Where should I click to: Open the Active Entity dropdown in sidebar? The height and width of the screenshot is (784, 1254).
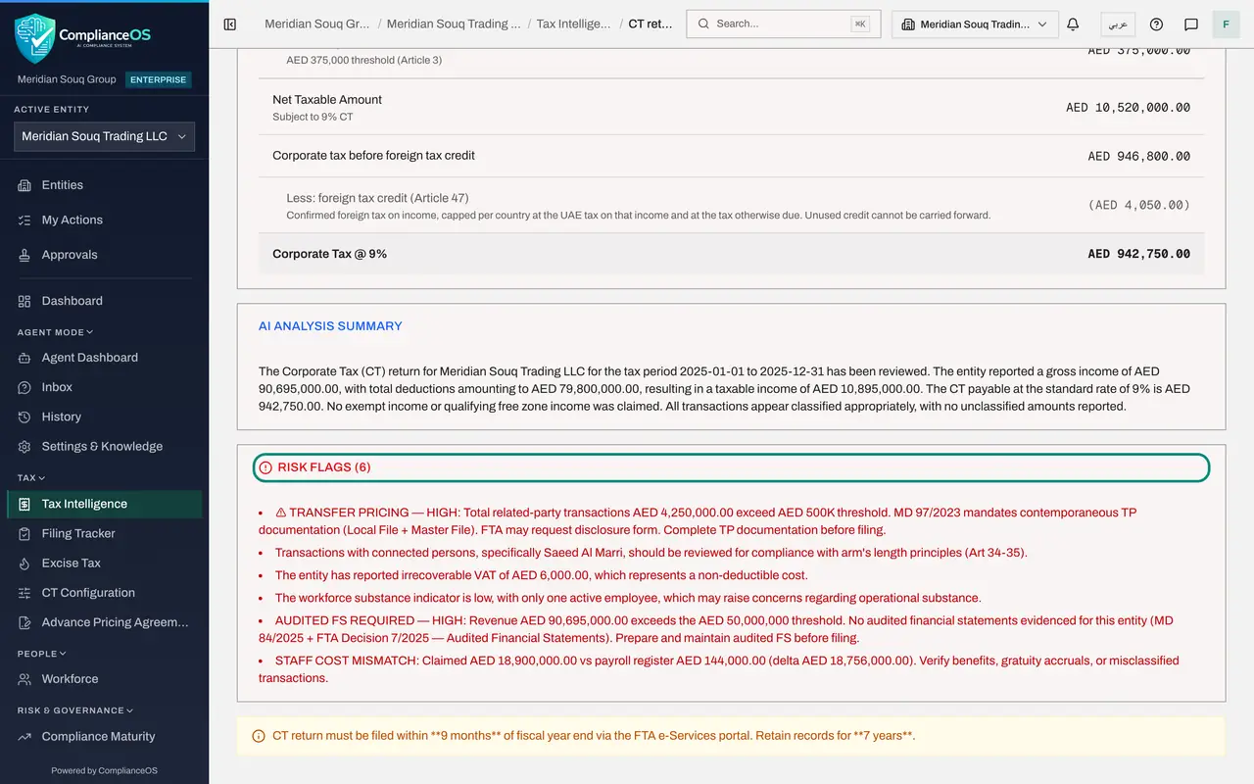point(104,136)
